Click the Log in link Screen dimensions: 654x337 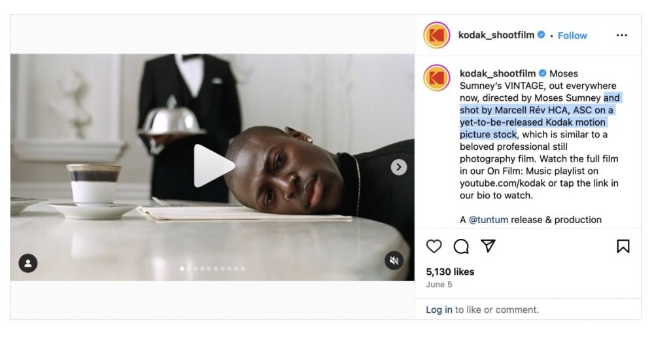(439, 310)
